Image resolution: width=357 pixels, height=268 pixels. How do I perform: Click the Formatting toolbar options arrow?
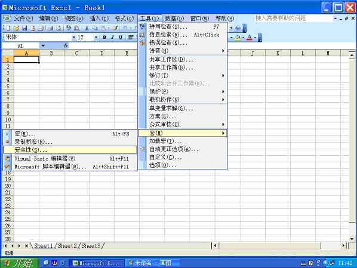260,38
